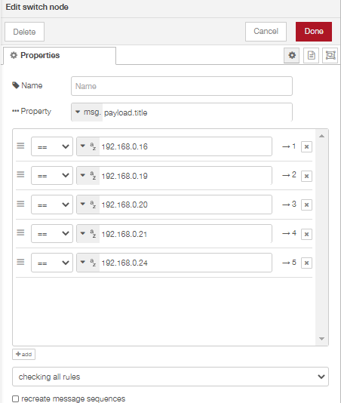This screenshot has width=341, height=403.
Task: Click scrollbar down arrow in rules list
Action: [x=321, y=339]
